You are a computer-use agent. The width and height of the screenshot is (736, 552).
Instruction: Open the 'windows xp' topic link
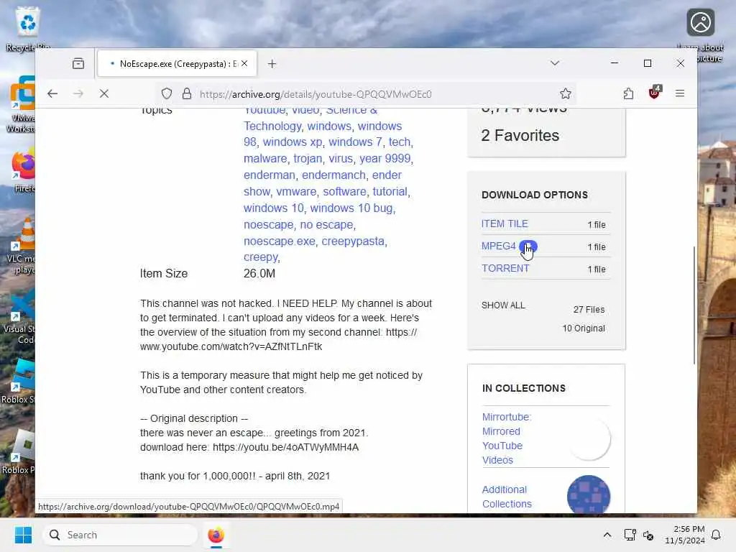(293, 142)
